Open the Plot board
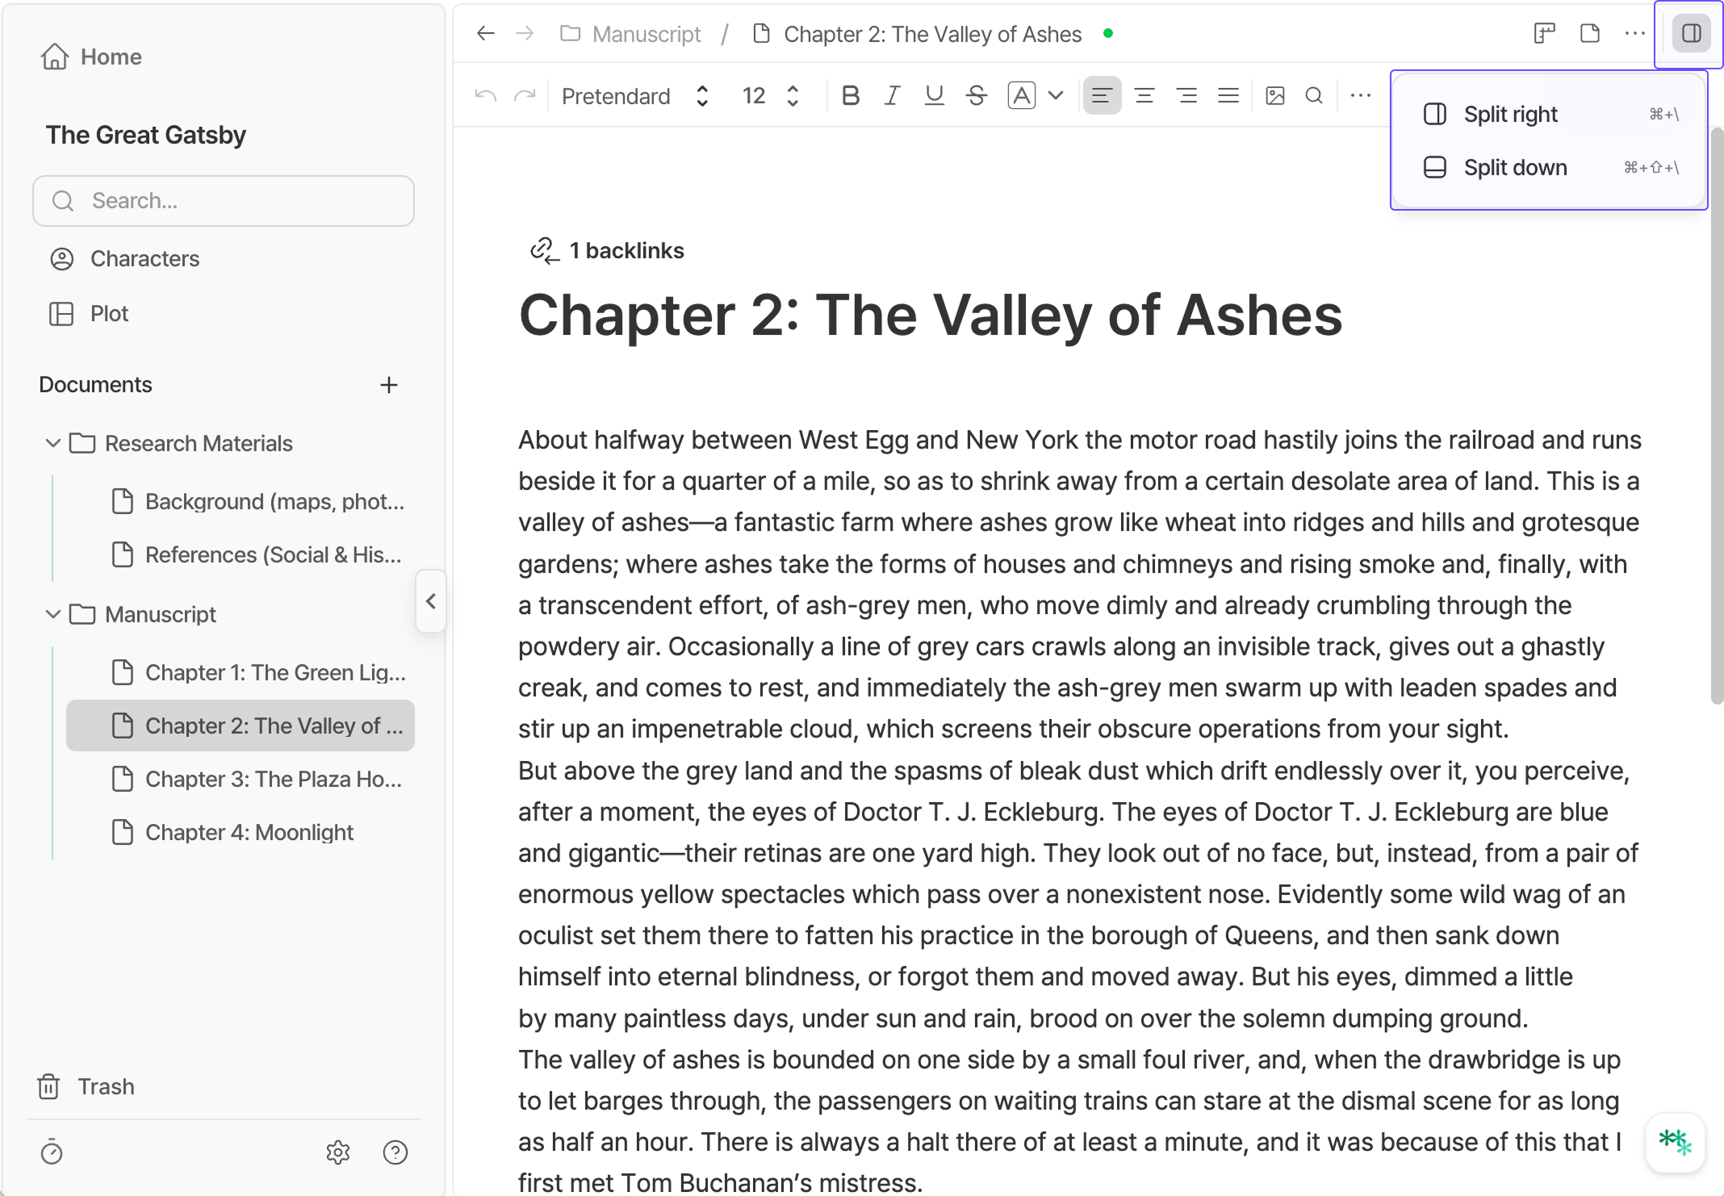1724x1196 pixels. tap(89, 313)
